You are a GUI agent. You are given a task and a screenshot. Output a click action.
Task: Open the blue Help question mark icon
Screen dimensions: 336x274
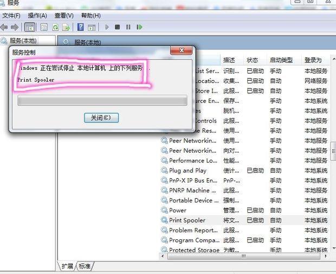click(81, 27)
